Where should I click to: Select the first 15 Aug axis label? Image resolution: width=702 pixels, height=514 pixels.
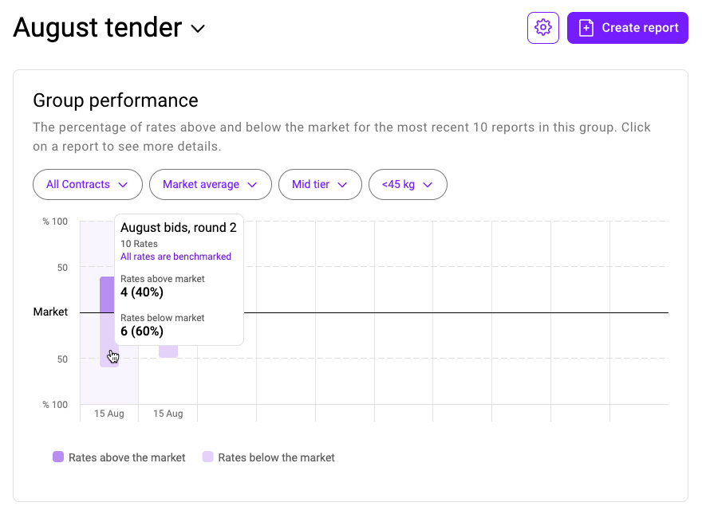(109, 414)
